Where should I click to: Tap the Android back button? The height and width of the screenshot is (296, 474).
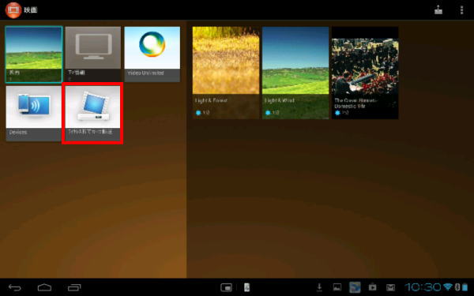pyautogui.click(x=14, y=287)
